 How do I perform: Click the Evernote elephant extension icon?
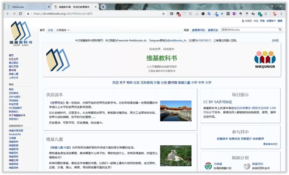coord(241,14)
